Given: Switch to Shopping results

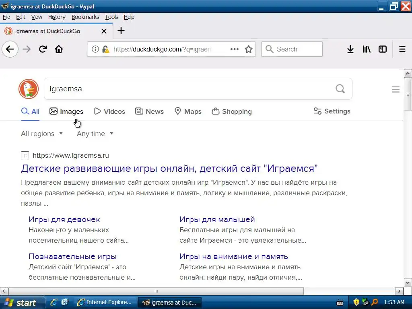Looking at the screenshot, I should 232,111.
